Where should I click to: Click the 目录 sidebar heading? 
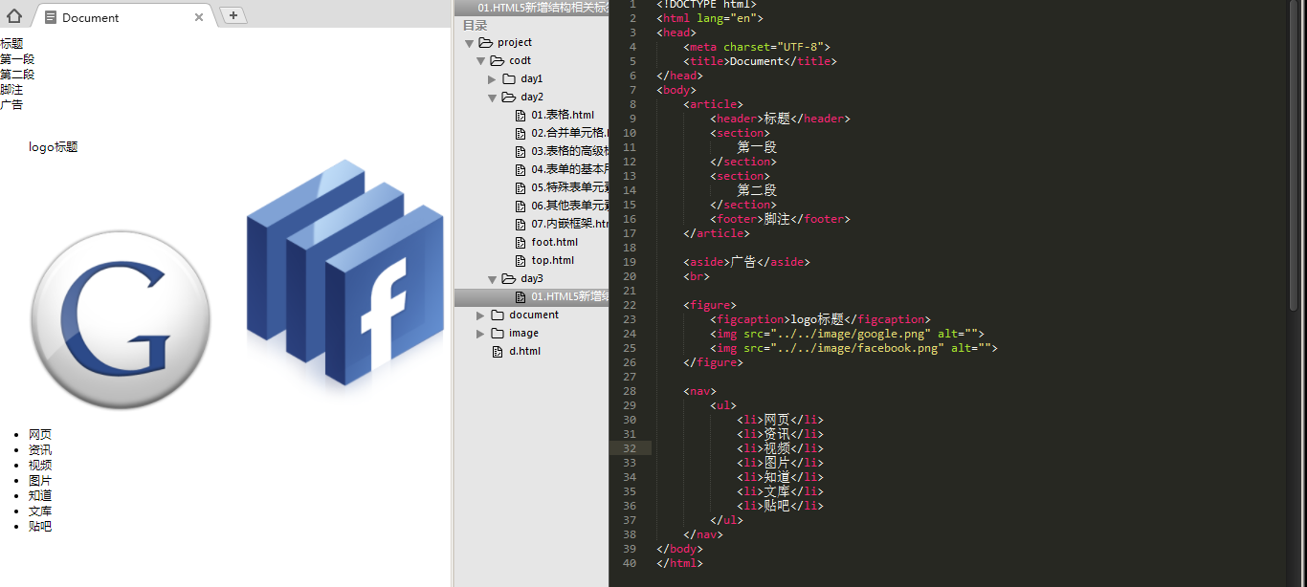(475, 26)
